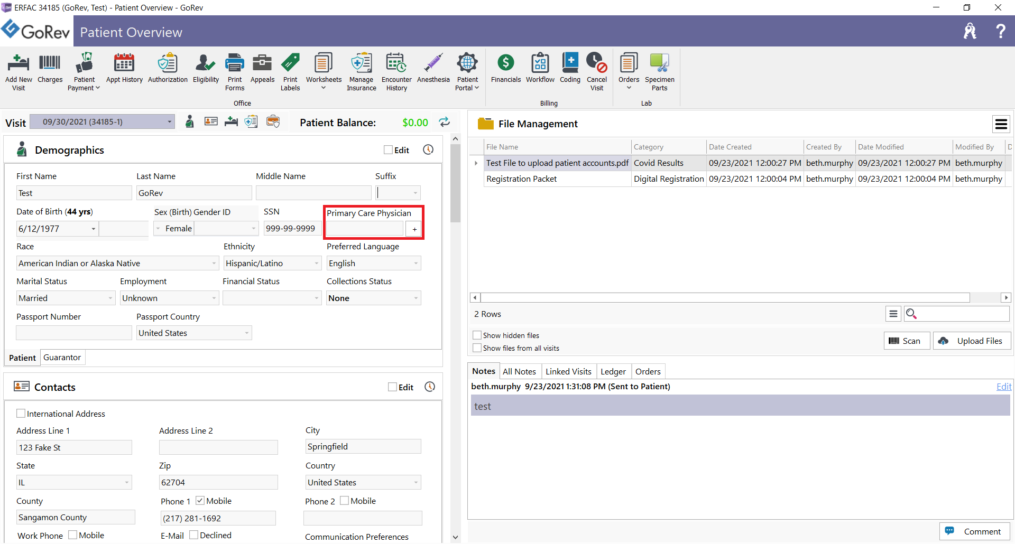The image size is (1015, 544).
Task: Click the Add New Visit icon
Action: point(19,72)
